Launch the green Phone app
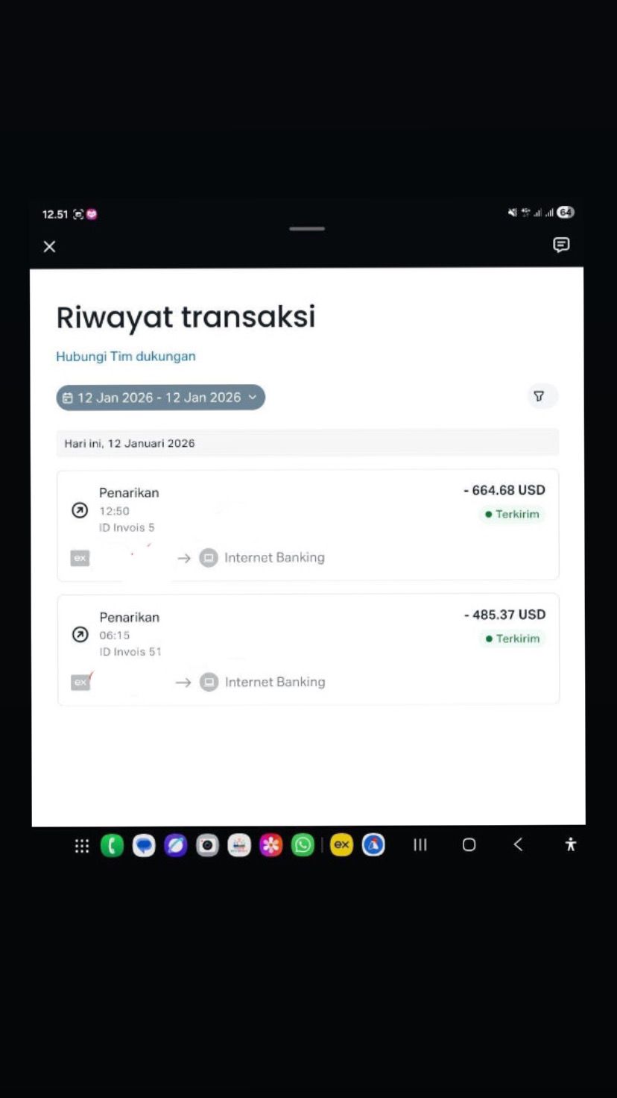Screen dimensions: 617x1098 pyautogui.click(x=112, y=845)
